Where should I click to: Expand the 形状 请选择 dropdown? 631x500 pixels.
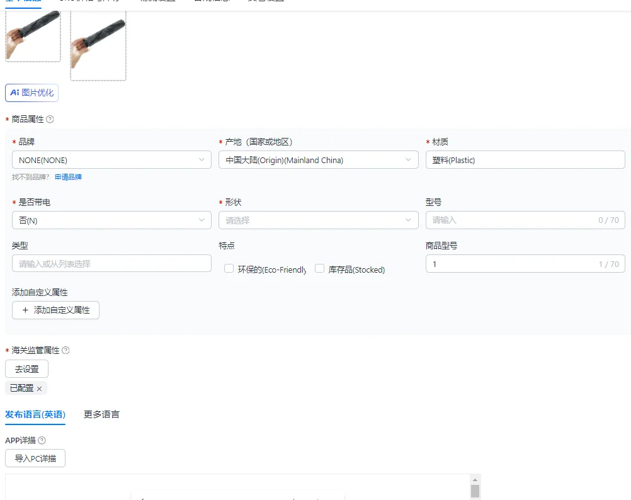318,220
